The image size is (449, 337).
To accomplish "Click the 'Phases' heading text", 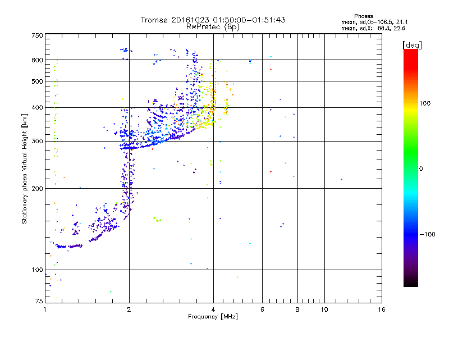I will [x=363, y=16].
